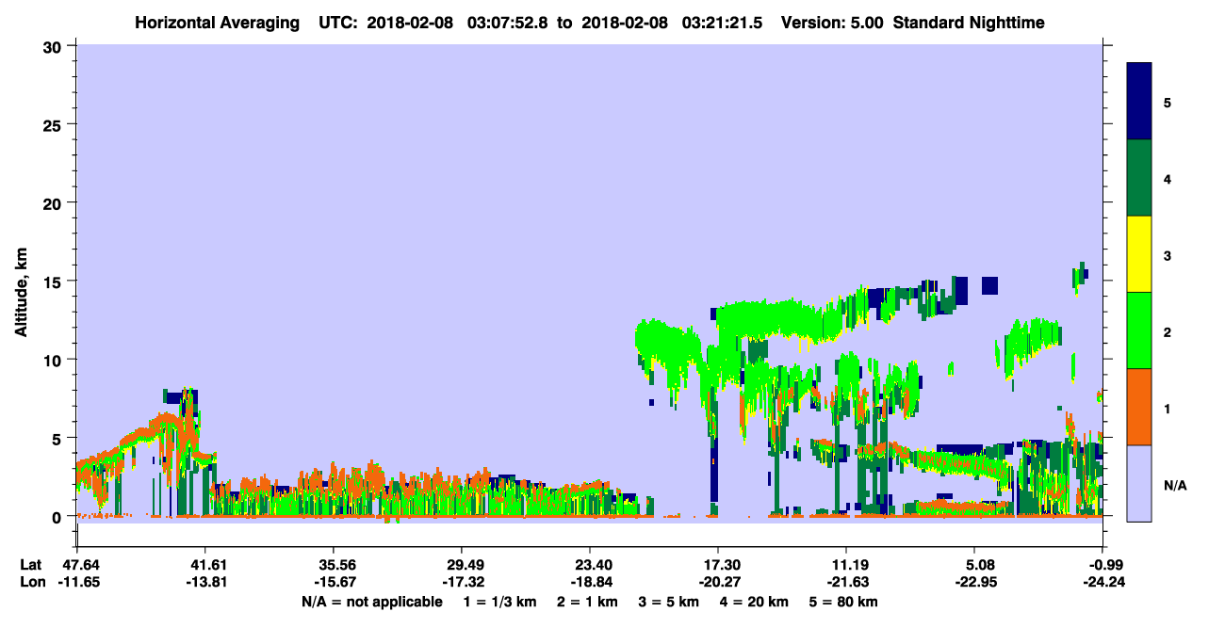
Task: Click the '1 = 1/3 km' legend entry
Action: point(500,601)
